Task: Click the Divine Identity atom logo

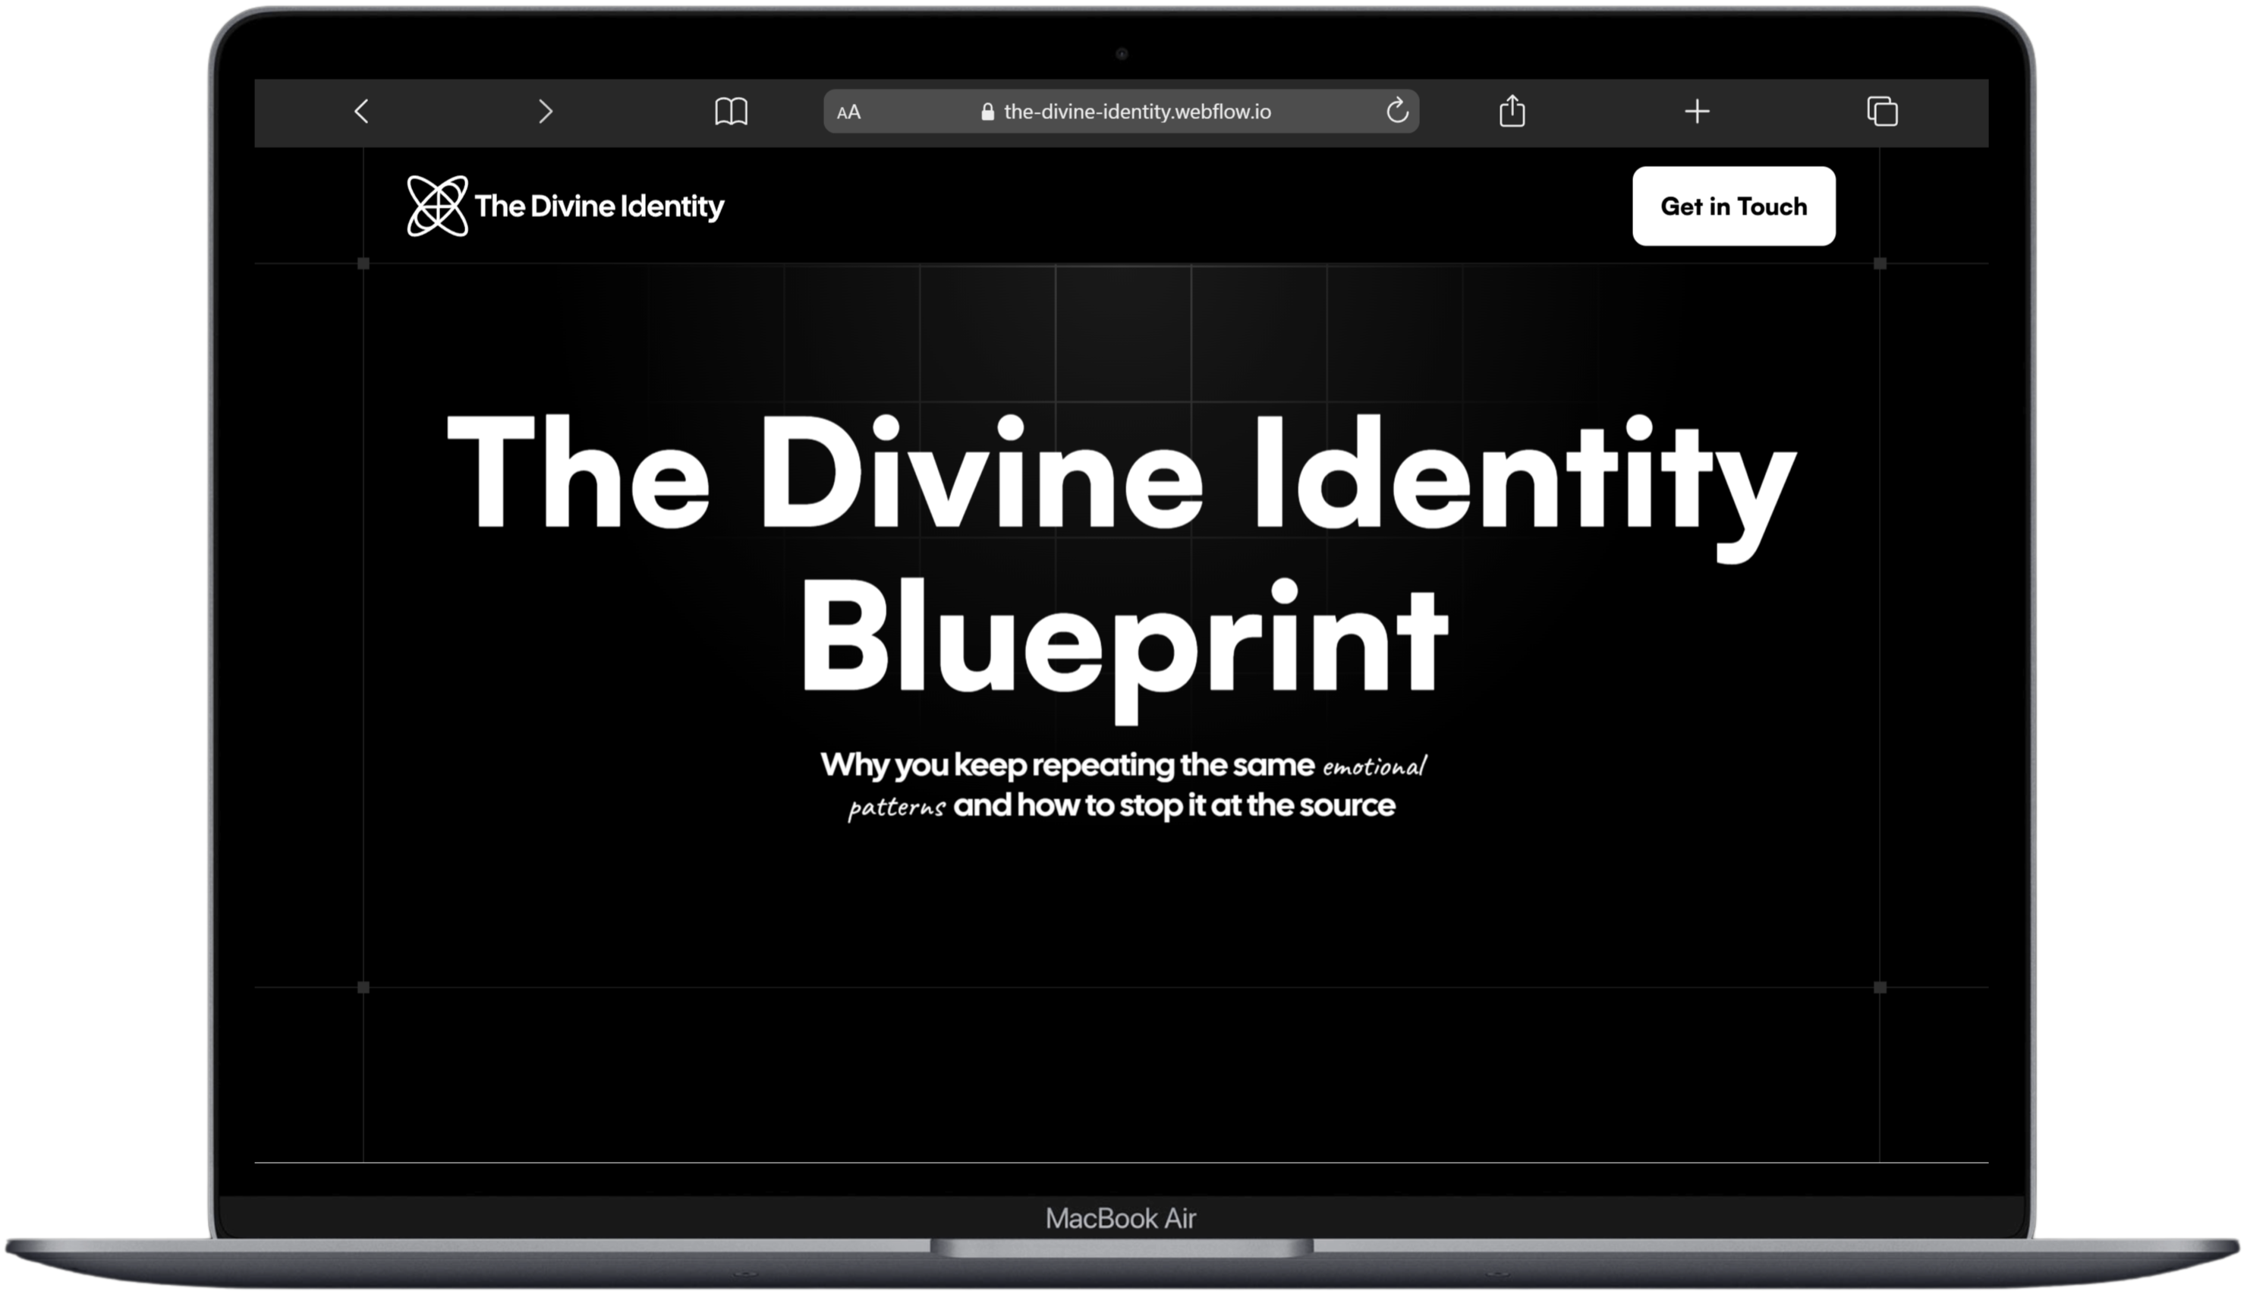Action: [x=437, y=206]
